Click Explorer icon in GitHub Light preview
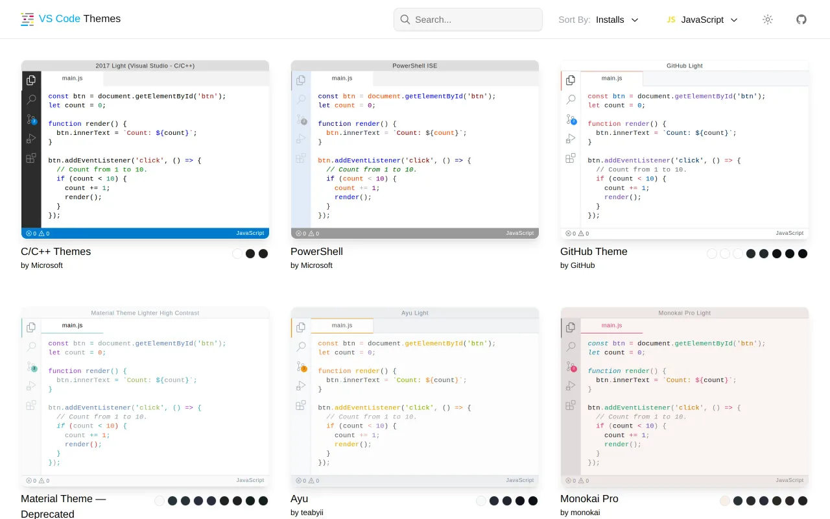Screen dimensions: 830x519 [571, 80]
